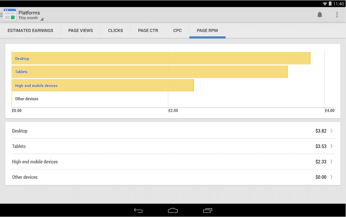Switch to the Estimated Earnings tab
Viewport: 346px width, 217px height.
tap(31, 31)
